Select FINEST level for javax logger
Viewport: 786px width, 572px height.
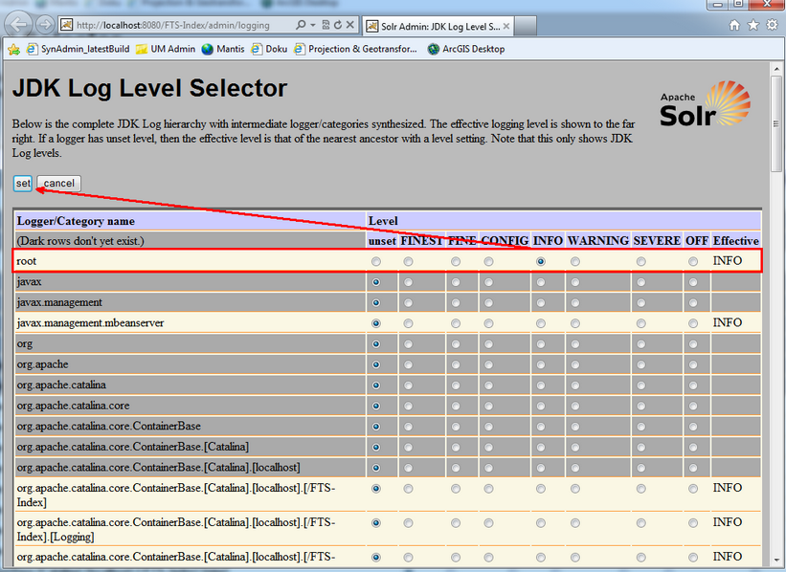(x=409, y=282)
